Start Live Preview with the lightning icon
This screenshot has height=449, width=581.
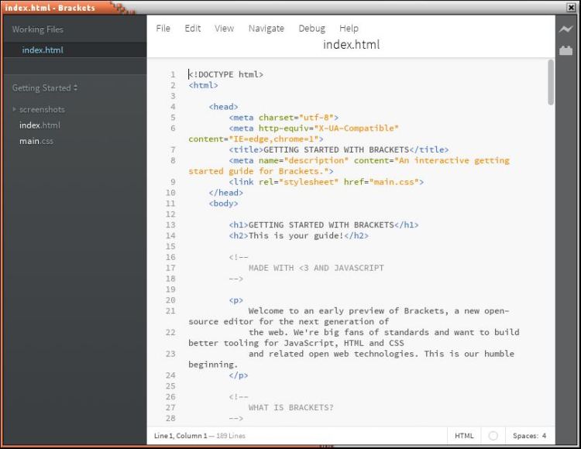point(566,29)
